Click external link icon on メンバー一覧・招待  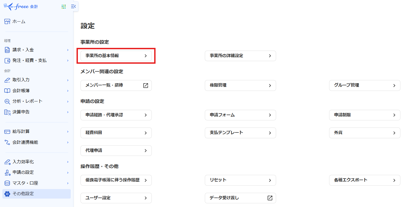[145, 85]
